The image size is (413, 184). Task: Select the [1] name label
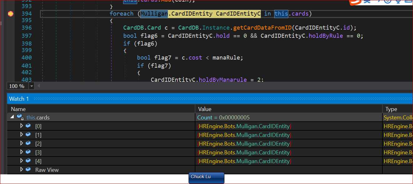(x=38, y=135)
